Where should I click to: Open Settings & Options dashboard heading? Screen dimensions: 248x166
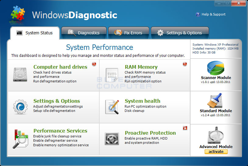(x=57, y=101)
